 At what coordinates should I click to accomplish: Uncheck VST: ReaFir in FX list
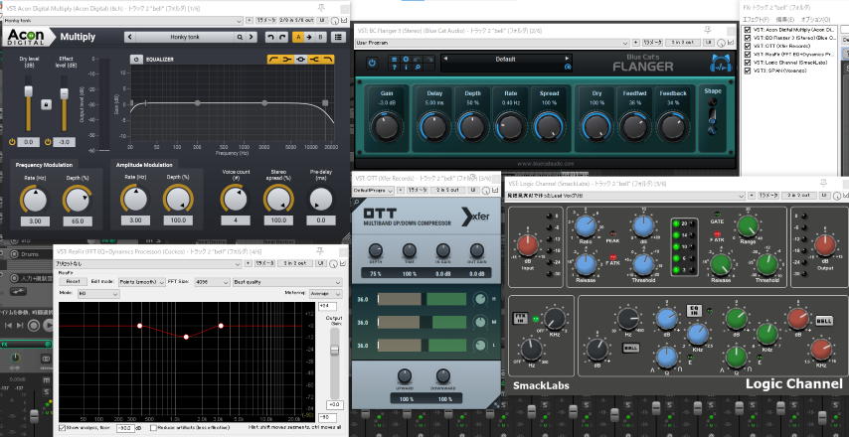click(x=748, y=54)
